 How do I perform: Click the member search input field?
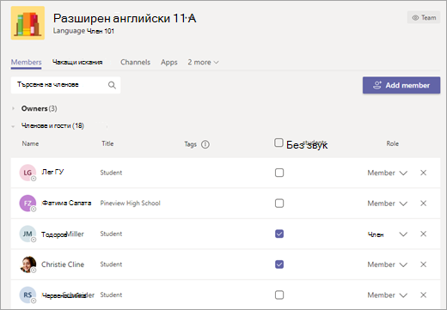click(x=65, y=85)
